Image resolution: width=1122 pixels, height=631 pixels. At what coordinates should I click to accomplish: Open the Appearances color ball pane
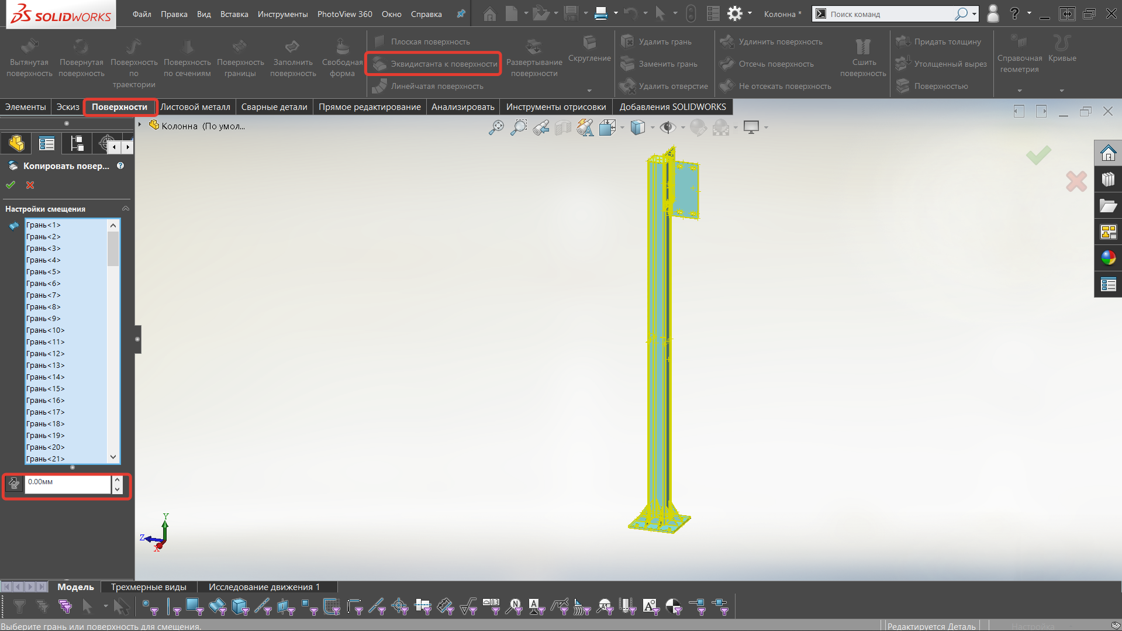pos(1108,258)
